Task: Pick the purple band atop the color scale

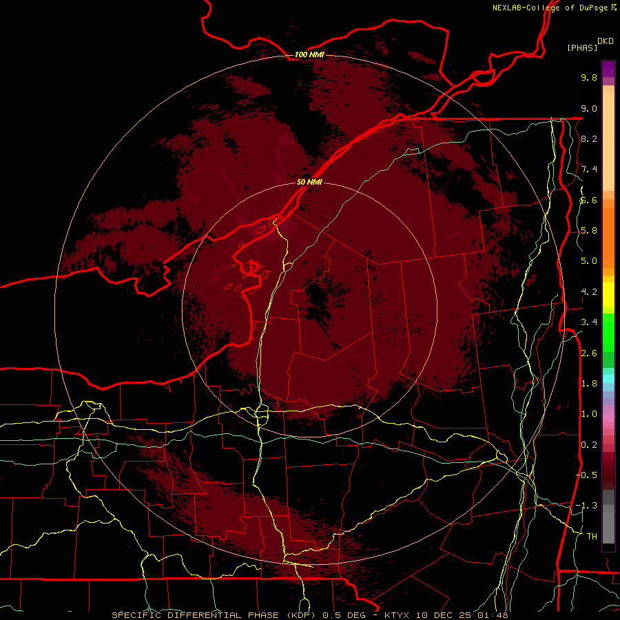Action: coord(608,69)
